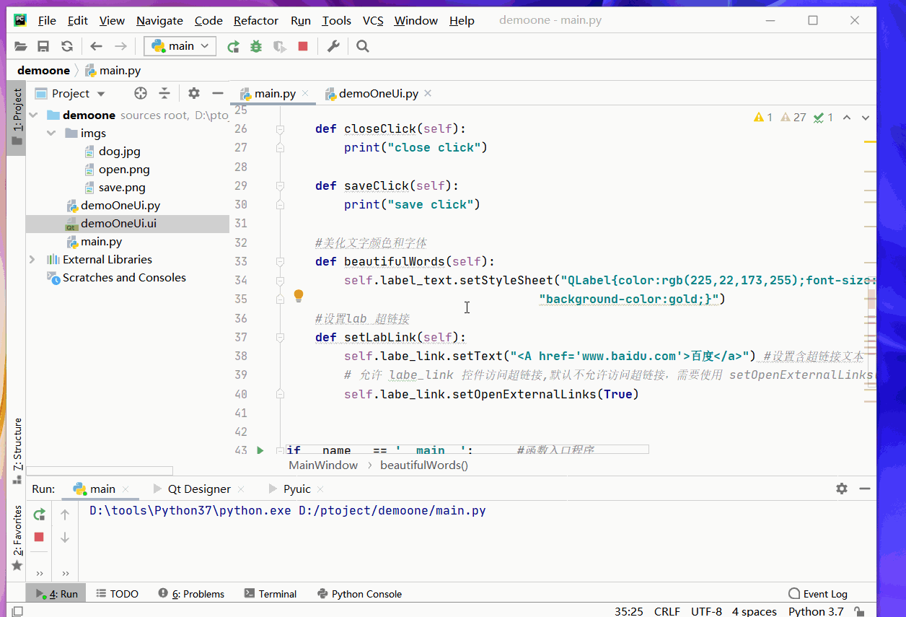The width and height of the screenshot is (906, 617).
Task: Click the green run gutter arrow at line 43
Action: tap(260, 450)
